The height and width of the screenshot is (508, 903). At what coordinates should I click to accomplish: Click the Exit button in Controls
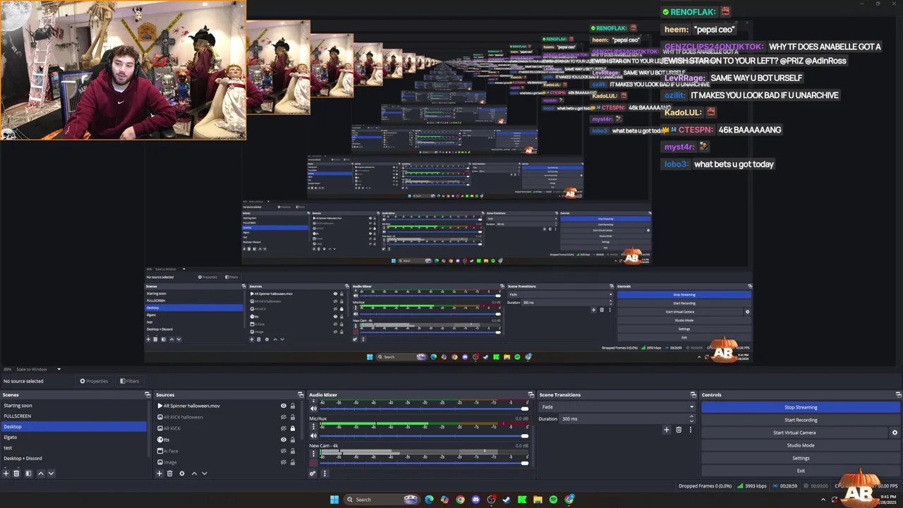tap(801, 471)
